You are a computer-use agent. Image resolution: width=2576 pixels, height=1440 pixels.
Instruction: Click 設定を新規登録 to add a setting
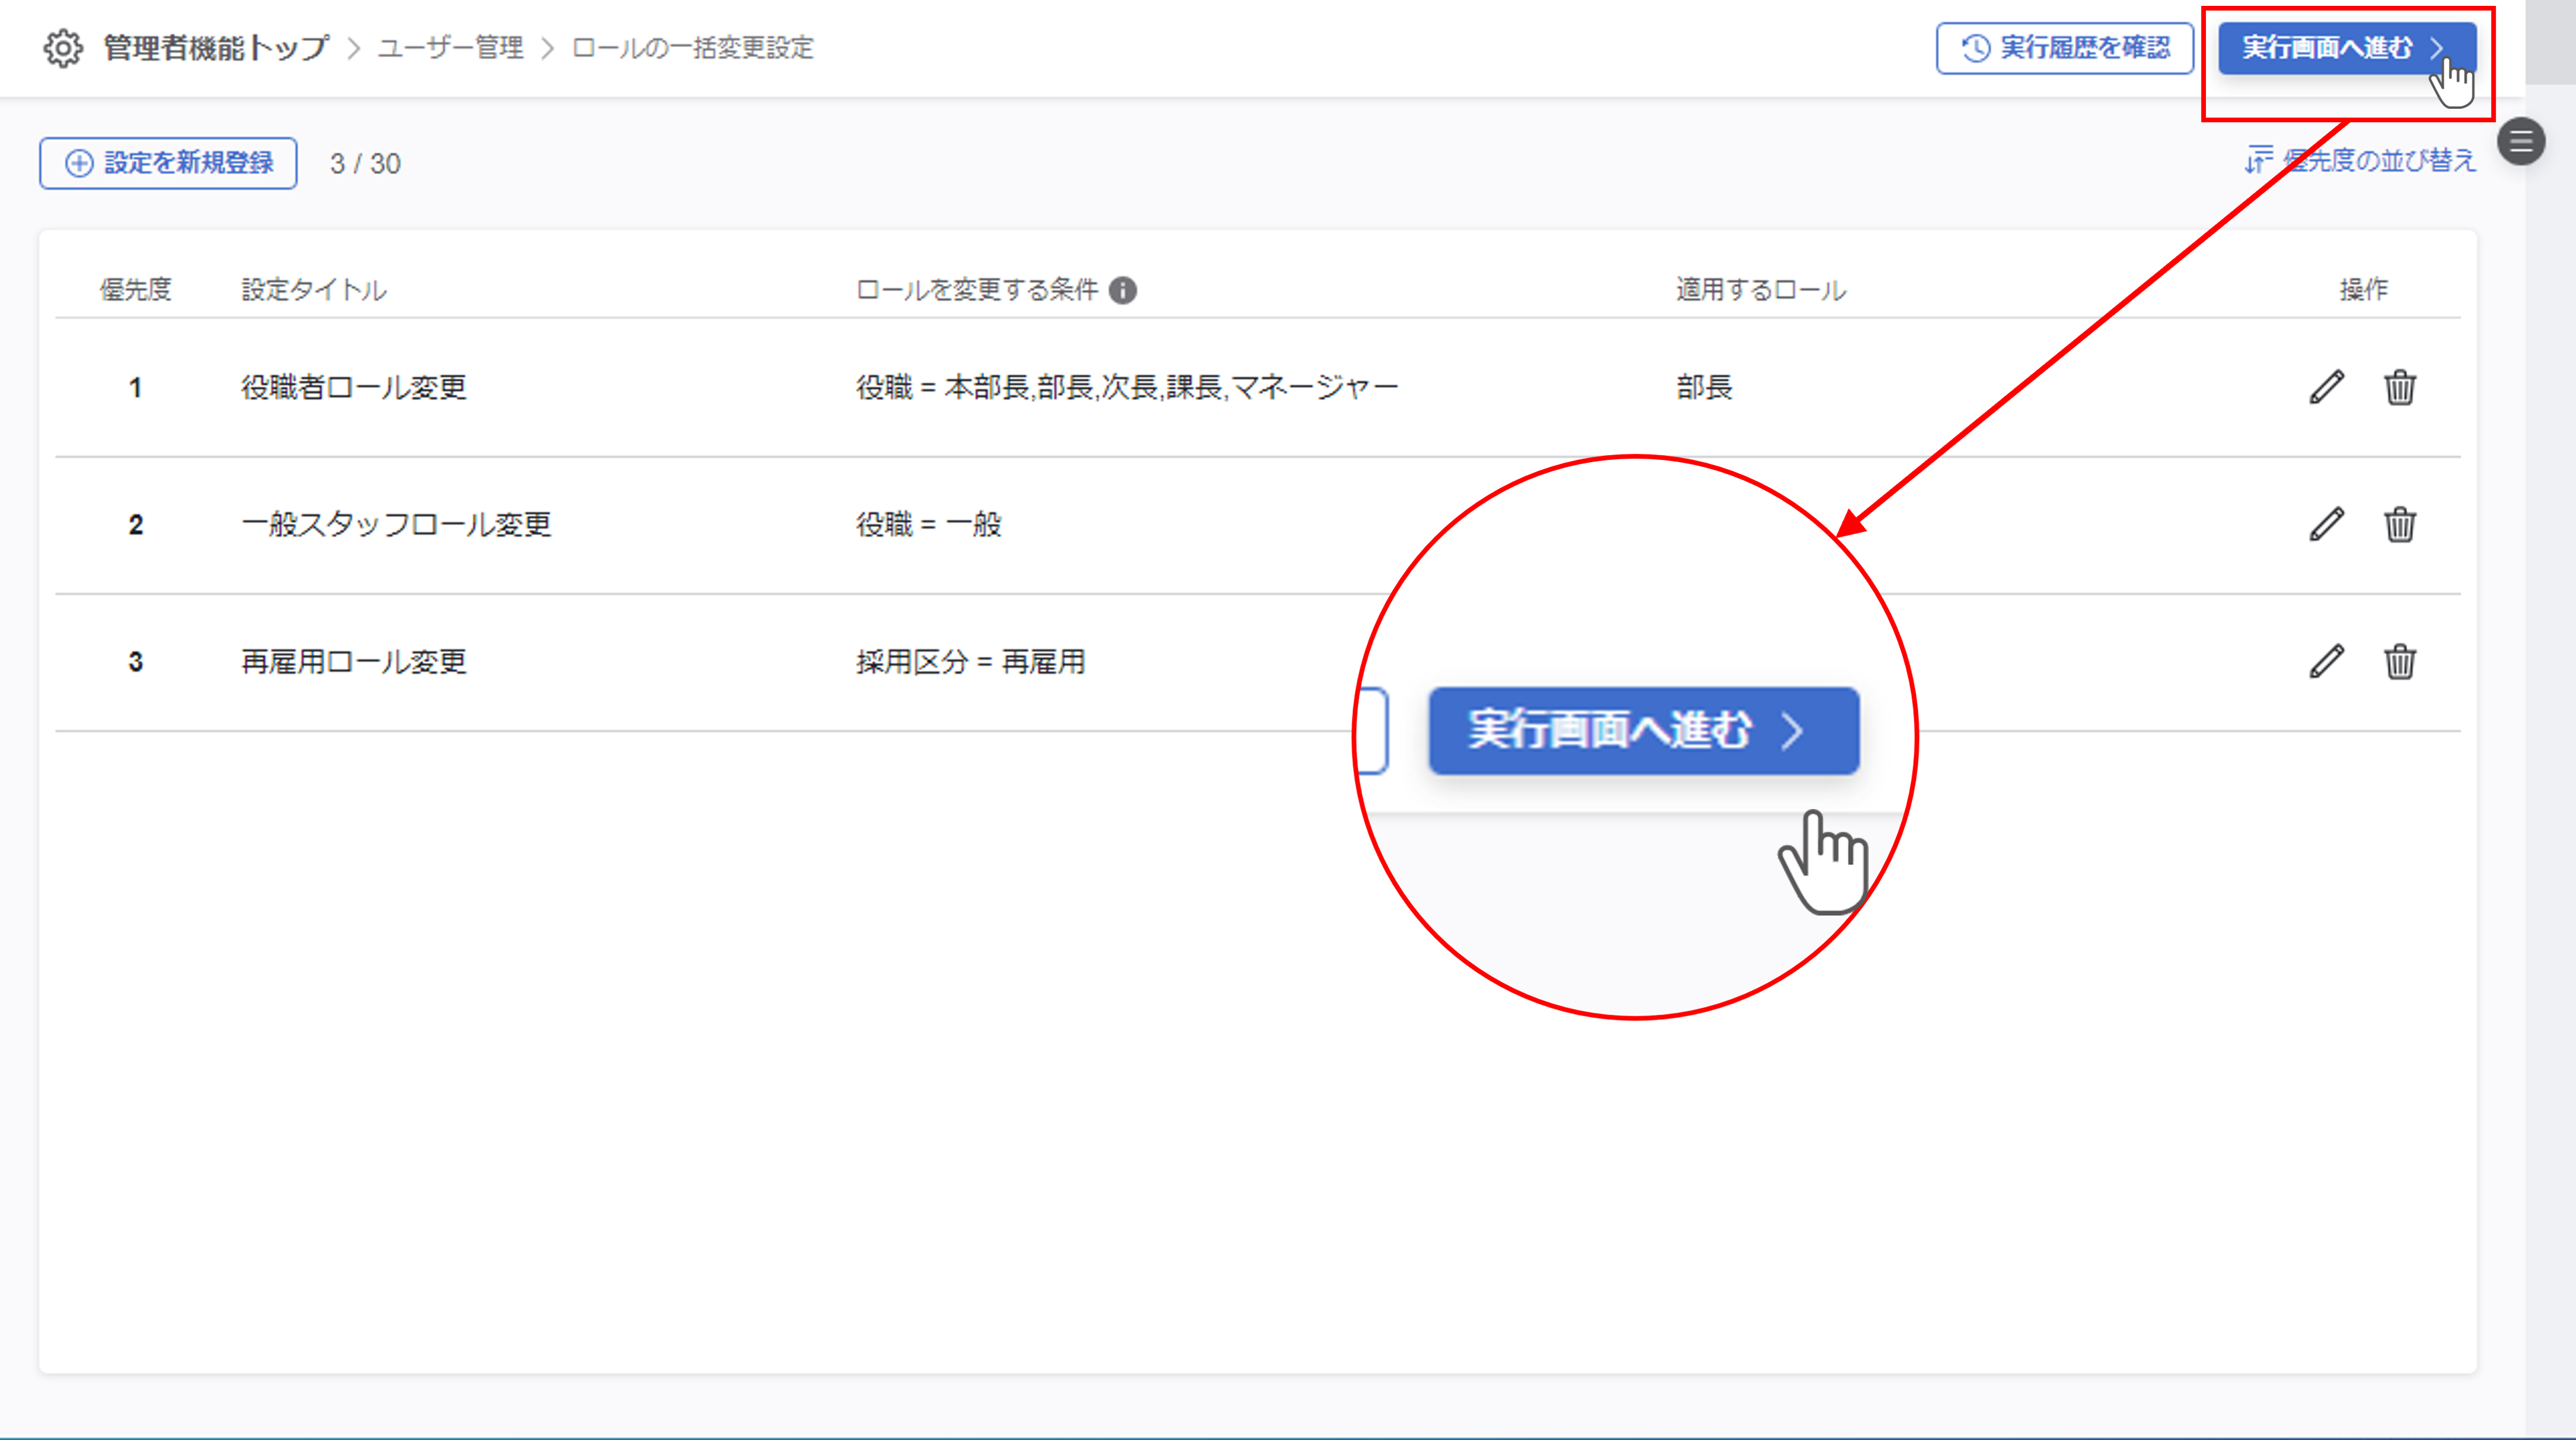(168, 163)
